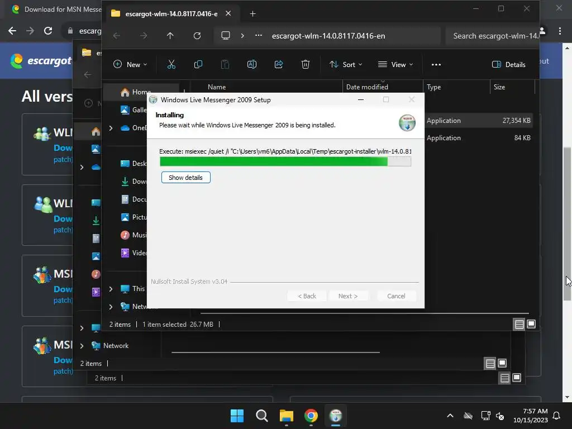Open the View dropdown menu
The image size is (572, 429).
pos(395,65)
